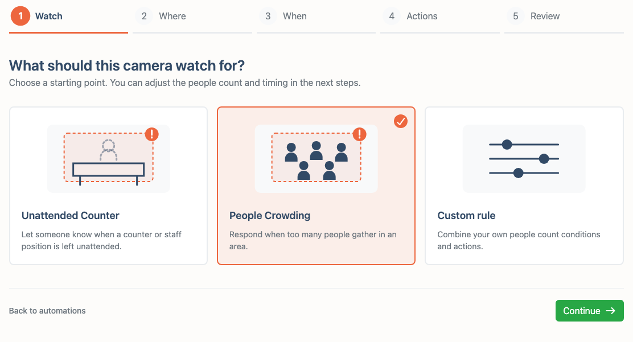Screen dimensions: 633x342
Task: Click the alert badge on People Crowding illustration
Action: [359, 134]
